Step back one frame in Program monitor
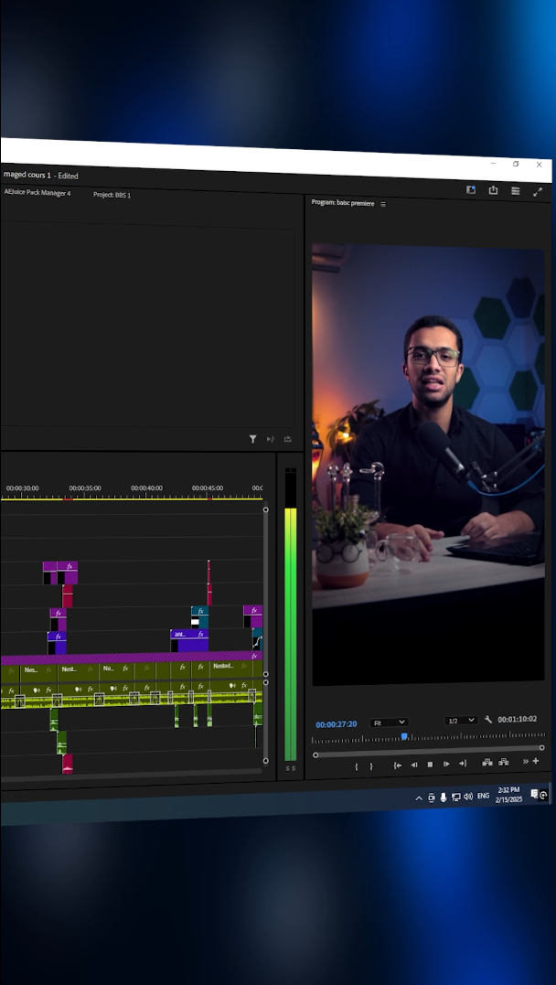Image resolution: width=556 pixels, height=985 pixels. (413, 765)
